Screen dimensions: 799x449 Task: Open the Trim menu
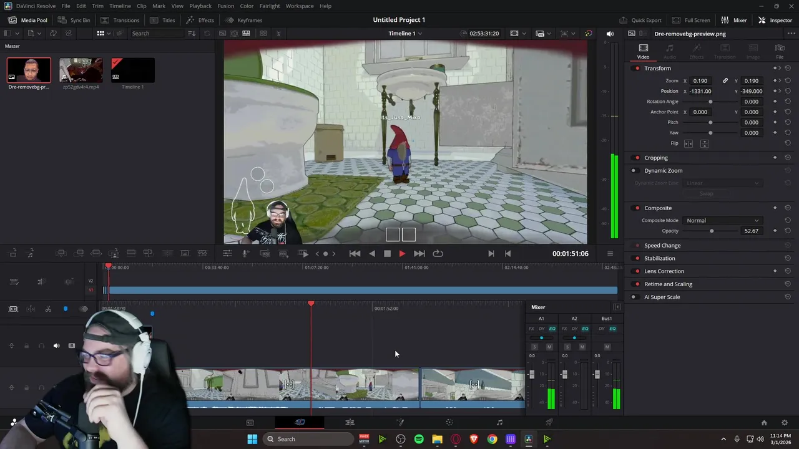97,6
